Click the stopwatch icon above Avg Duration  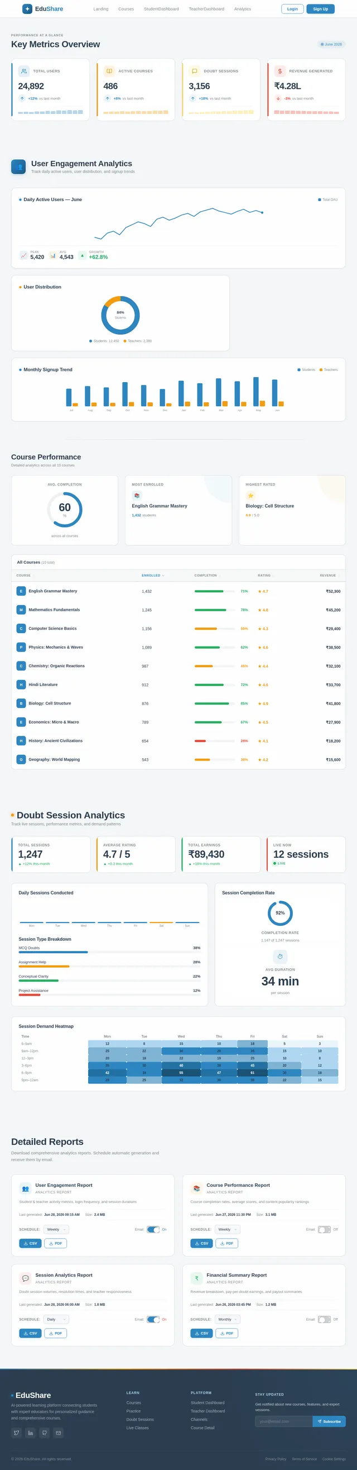280,957
